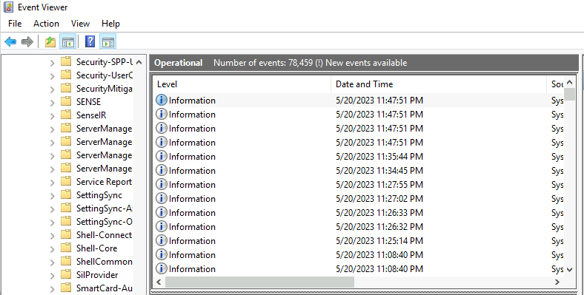Open the blue Help question mark icon
The image size is (584, 295).
click(x=90, y=41)
